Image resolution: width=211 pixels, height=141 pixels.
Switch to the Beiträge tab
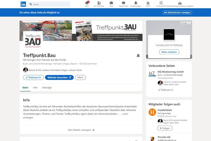(47, 88)
